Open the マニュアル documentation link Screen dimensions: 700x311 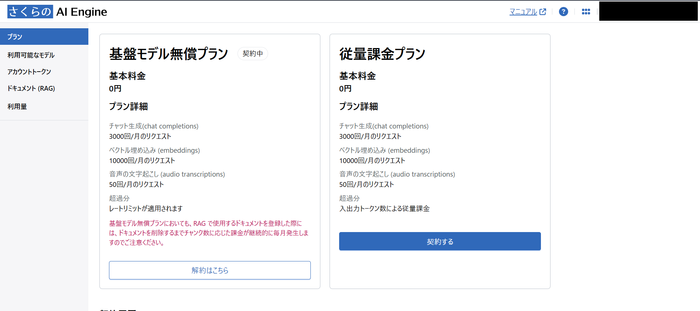(x=523, y=11)
